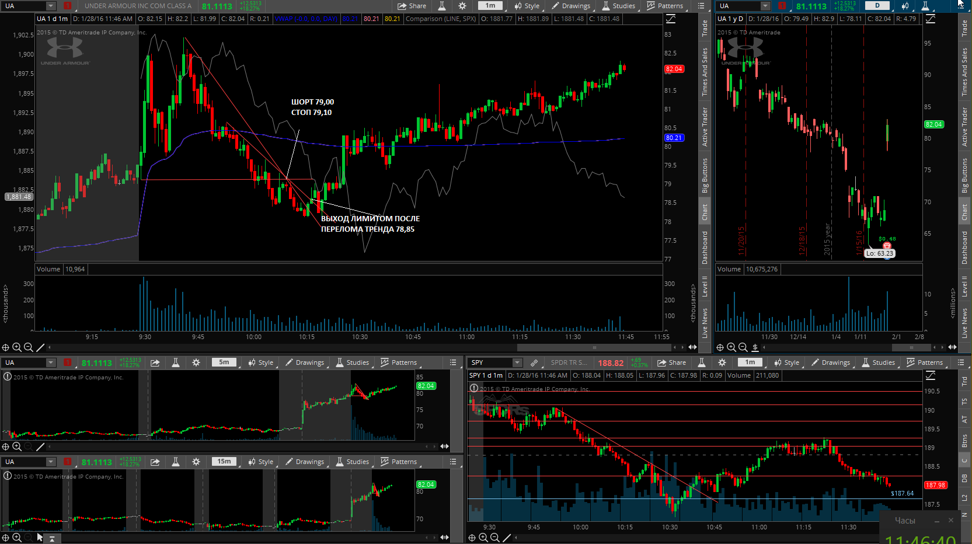Viewport: 972px width, 544px height.
Task: Open settings gear on the 5m UA chart
Action: pos(196,362)
